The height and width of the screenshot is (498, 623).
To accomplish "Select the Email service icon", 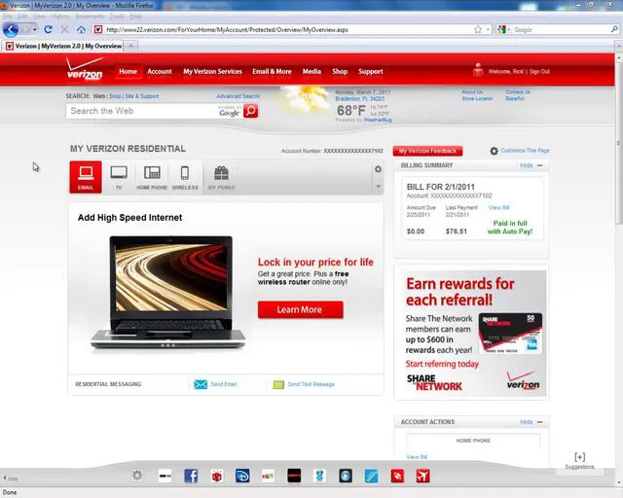I will coord(86,177).
